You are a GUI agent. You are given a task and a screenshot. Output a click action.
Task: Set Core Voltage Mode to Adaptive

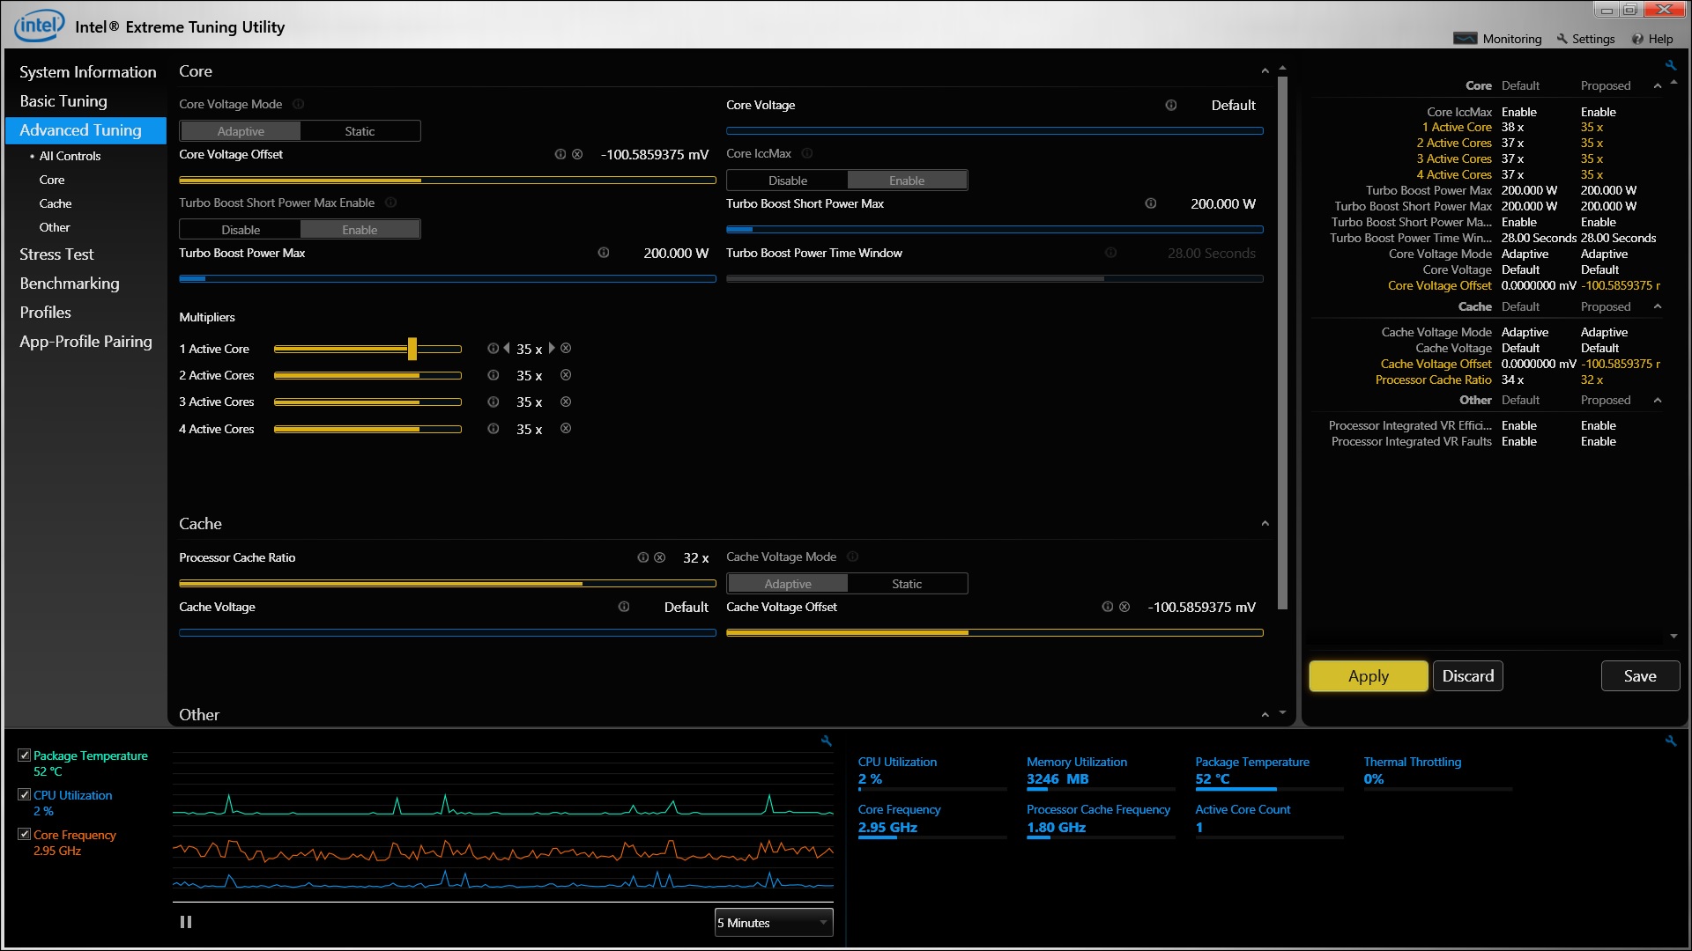pyautogui.click(x=241, y=131)
